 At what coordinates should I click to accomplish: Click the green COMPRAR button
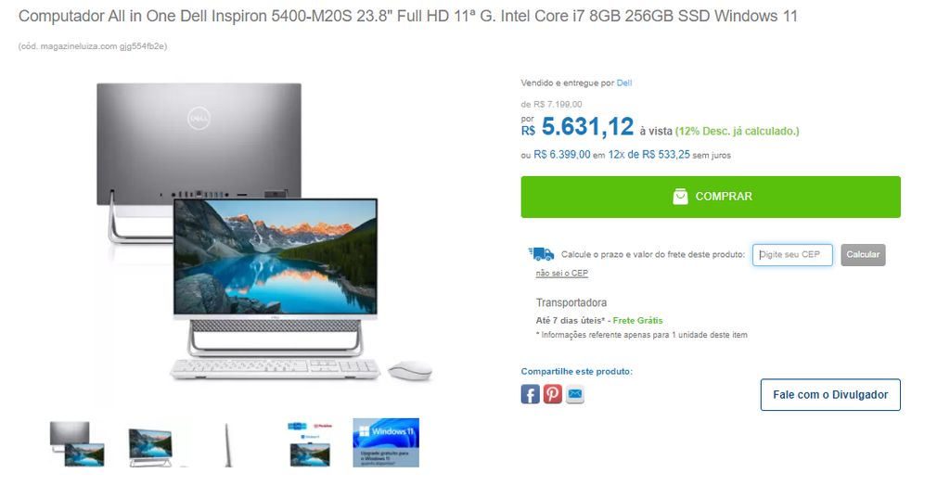tap(711, 197)
